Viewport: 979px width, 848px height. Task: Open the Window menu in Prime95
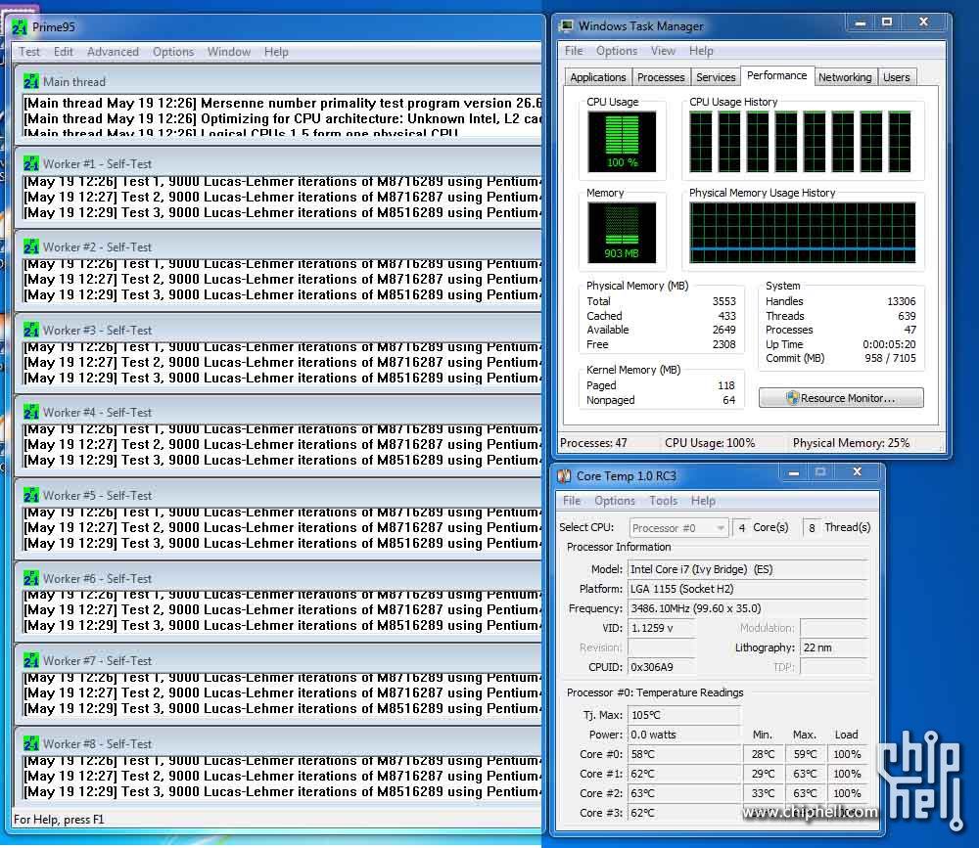click(x=228, y=52)
